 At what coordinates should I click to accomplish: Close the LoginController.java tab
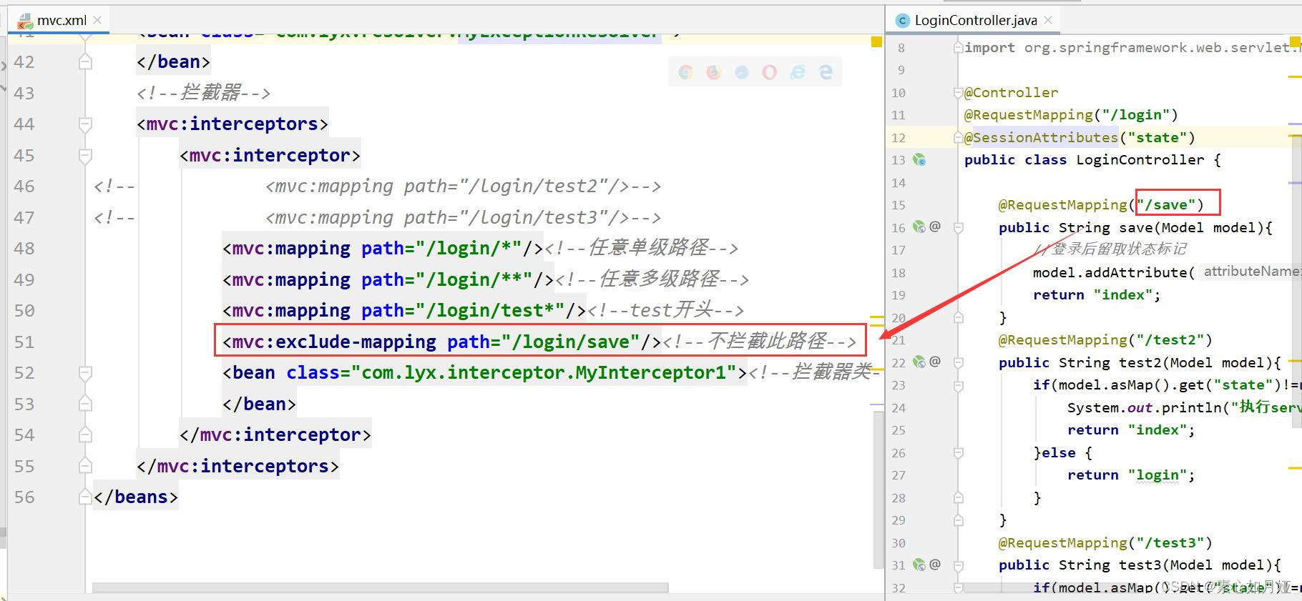pyautogui.click(x=1048, y=20)
